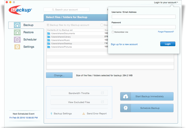Select Backup files to my IBackup account
Screen dimensions: 186x128
[48, 25]
